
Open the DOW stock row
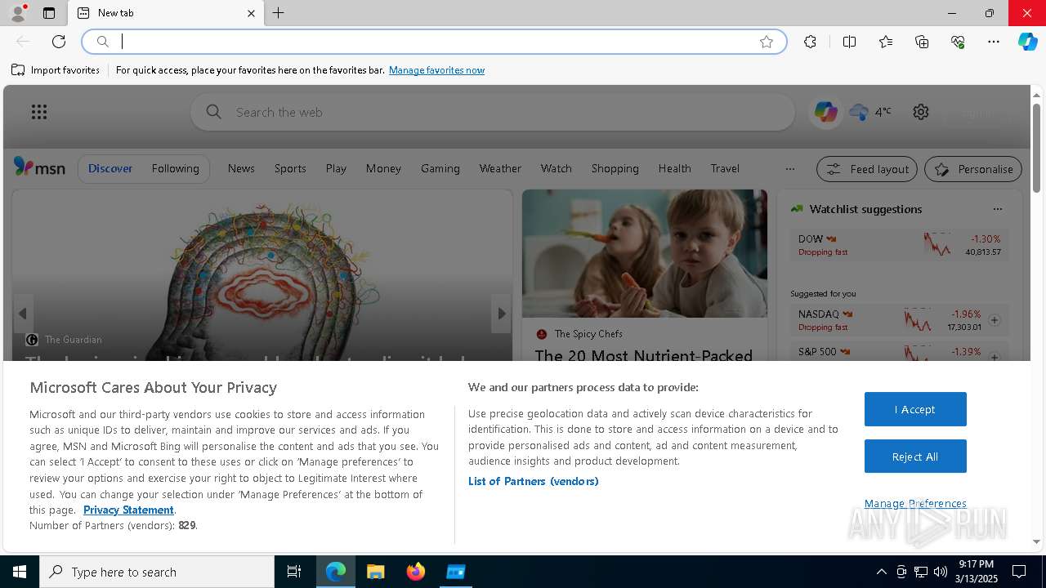pos(899,245)
